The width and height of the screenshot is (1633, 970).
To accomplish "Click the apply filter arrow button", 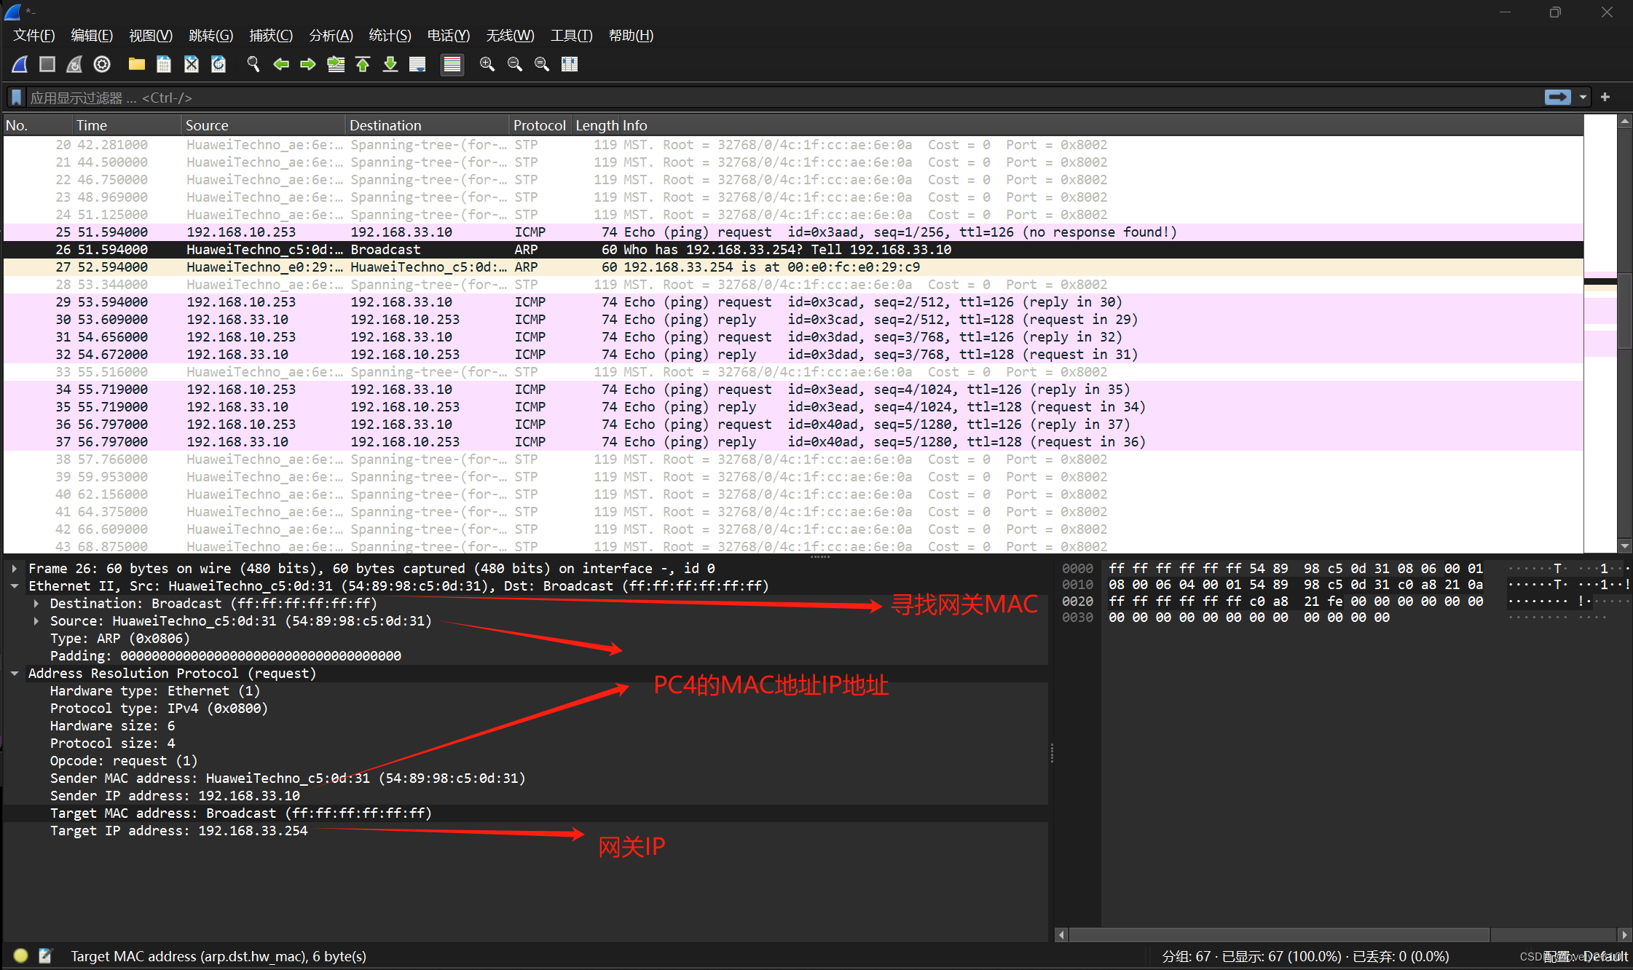I will (1557, 97).
